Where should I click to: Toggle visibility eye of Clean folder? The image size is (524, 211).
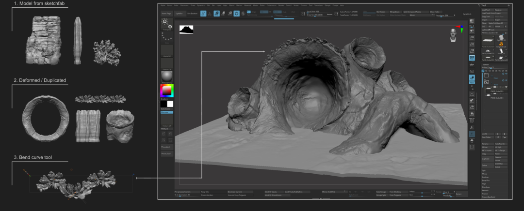pyautogui.click(x=506, y=75)
